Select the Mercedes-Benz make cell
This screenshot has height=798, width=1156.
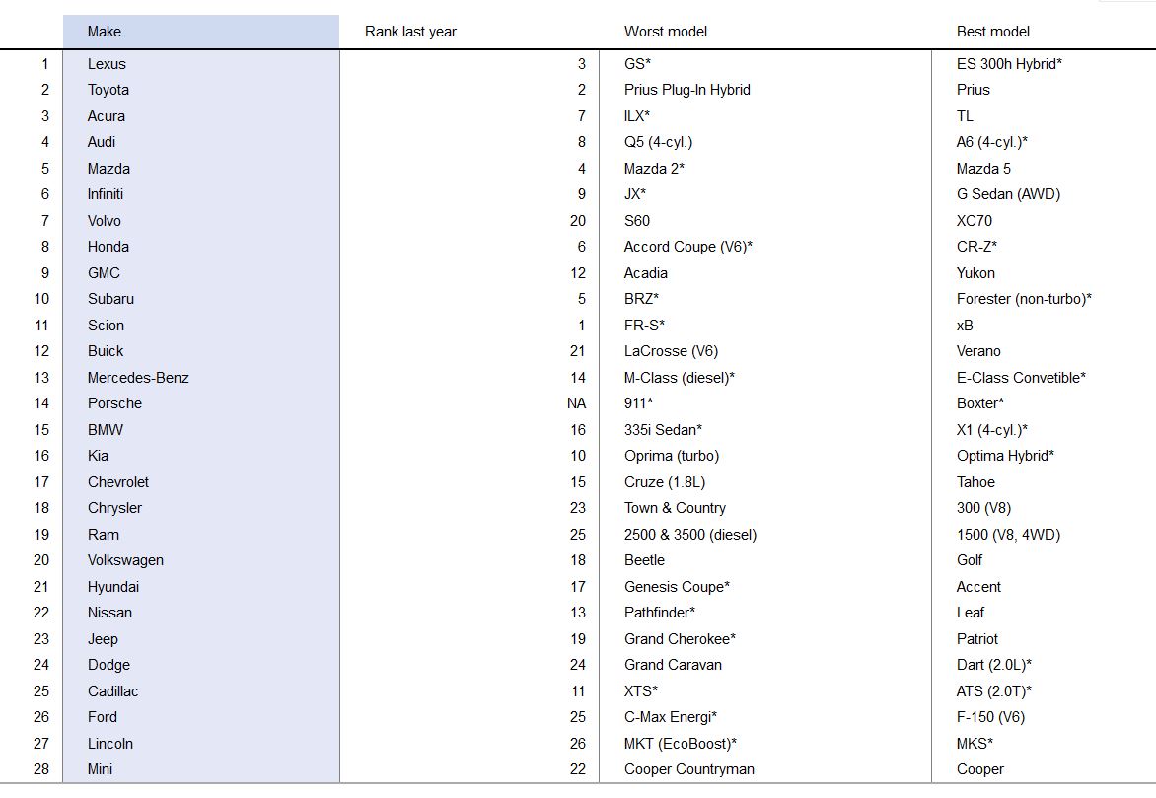[138, 378]
